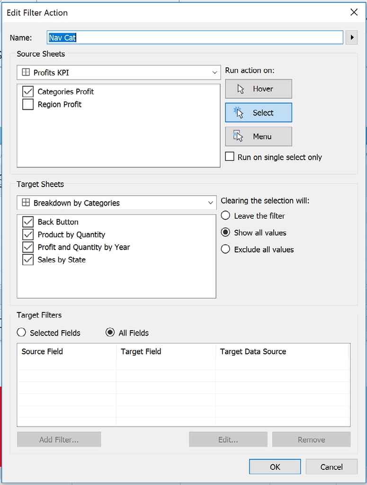Click the Cancel button
This screenshot has width=367, height=485.
coord(331,467)
